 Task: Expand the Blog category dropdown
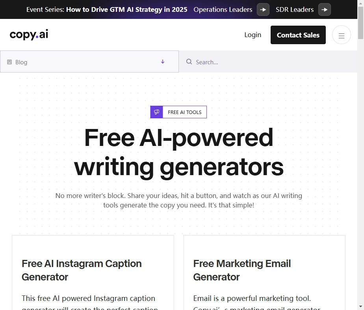[89, 62]
